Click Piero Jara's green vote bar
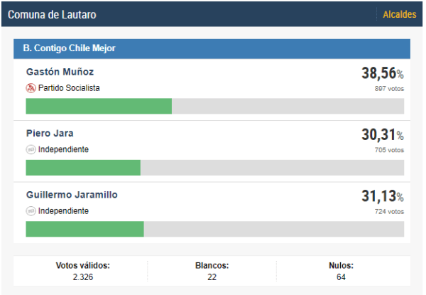This screenshot has height=295, width=426. click(83, 168)
